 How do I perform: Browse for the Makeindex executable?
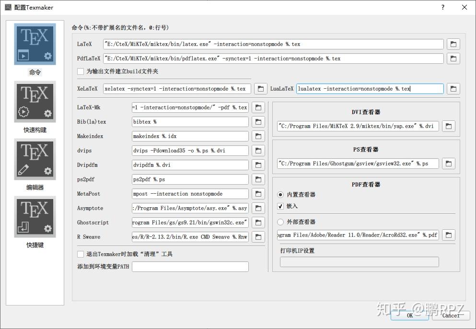point(258,136)
